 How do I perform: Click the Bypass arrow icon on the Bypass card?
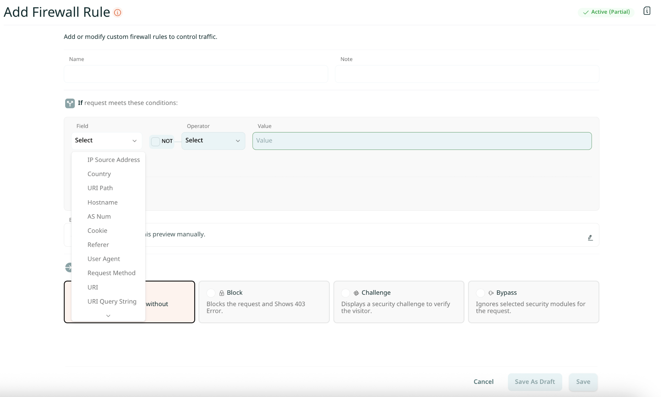[490, 293]
